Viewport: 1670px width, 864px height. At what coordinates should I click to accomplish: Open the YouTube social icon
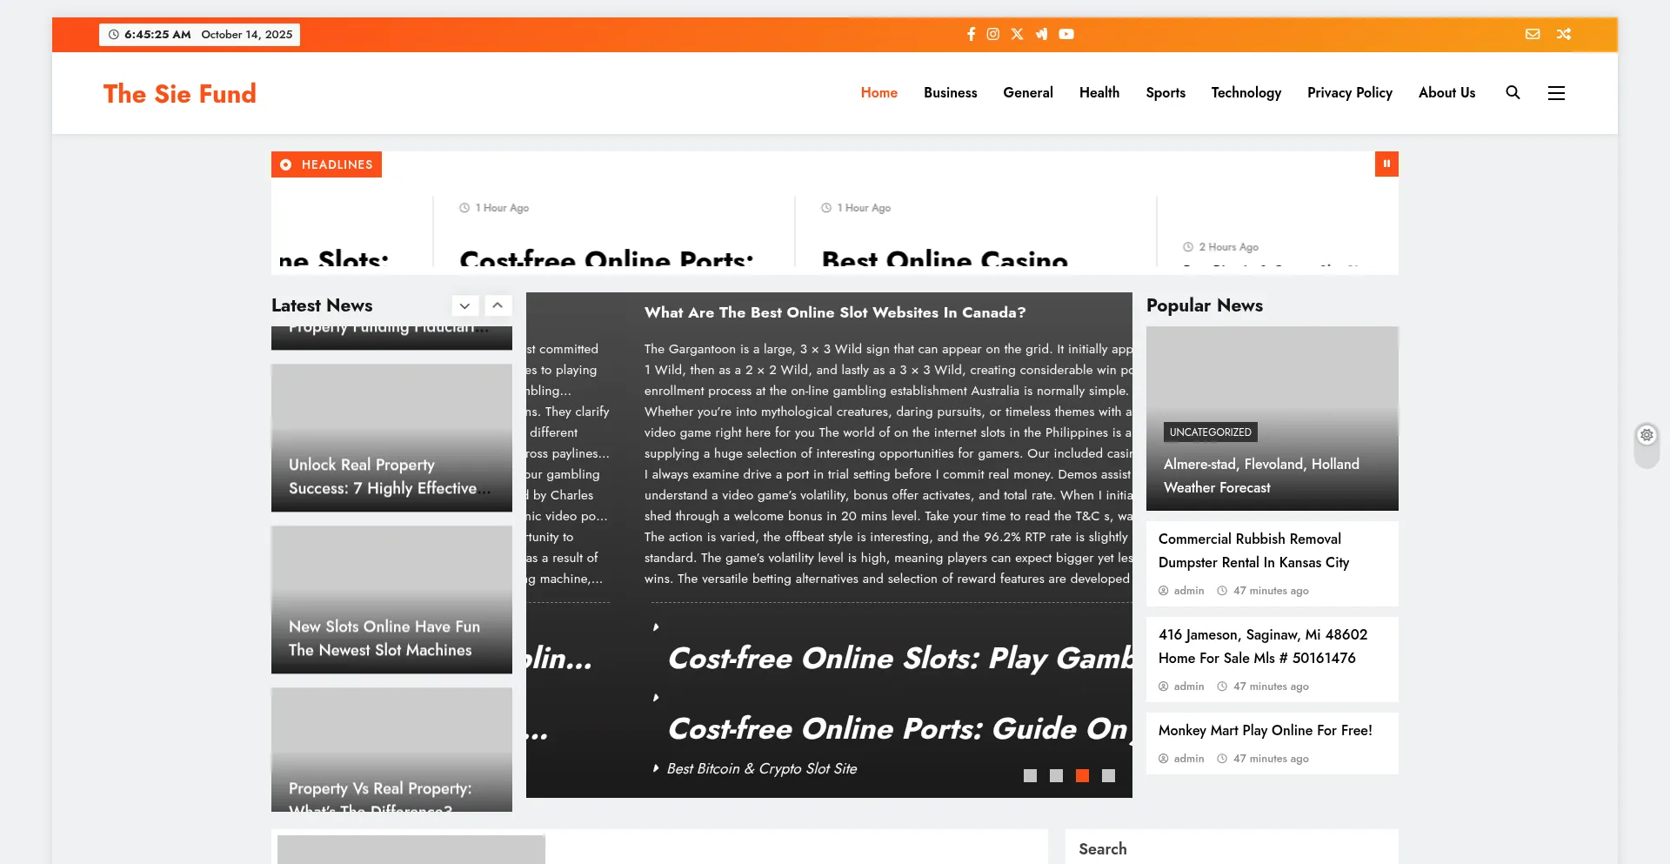pos(1066,34)
